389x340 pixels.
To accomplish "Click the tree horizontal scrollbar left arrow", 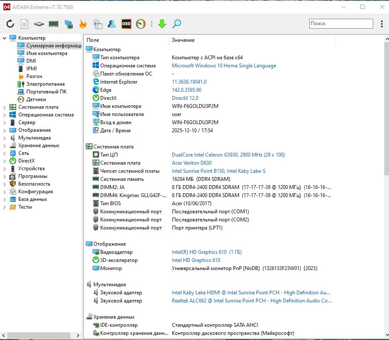I will (3, 335).
